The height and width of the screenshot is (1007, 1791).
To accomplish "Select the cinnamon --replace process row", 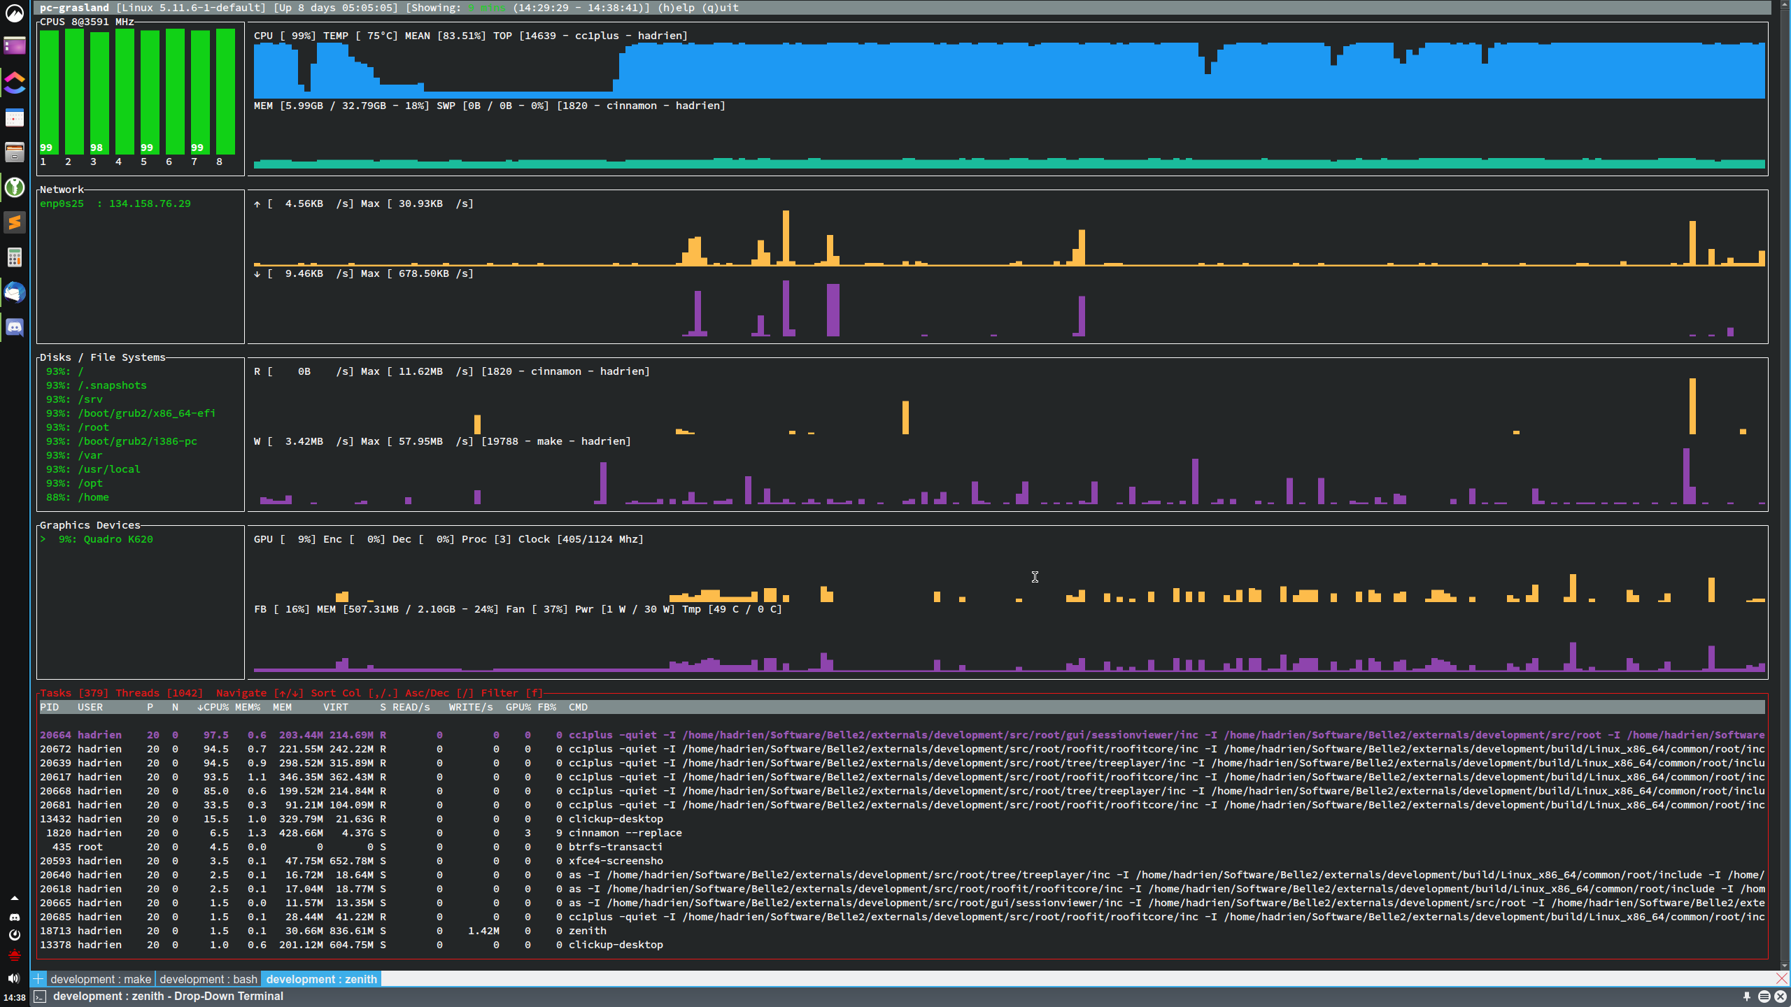I will coord(902,833).
